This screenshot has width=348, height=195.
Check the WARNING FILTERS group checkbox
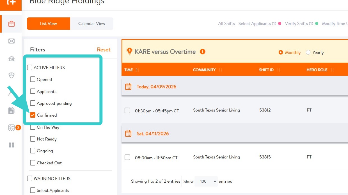pos(30,179)
